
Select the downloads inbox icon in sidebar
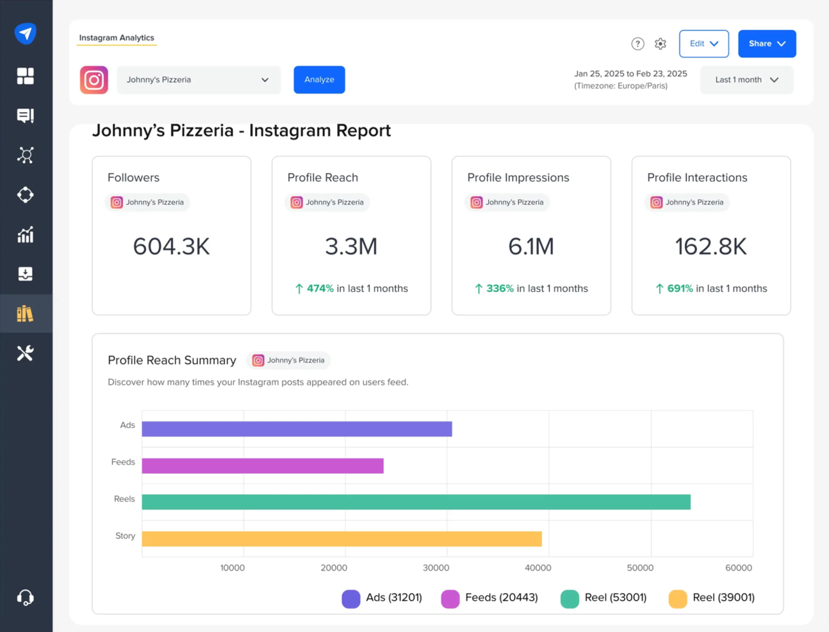tap(26, 275)
